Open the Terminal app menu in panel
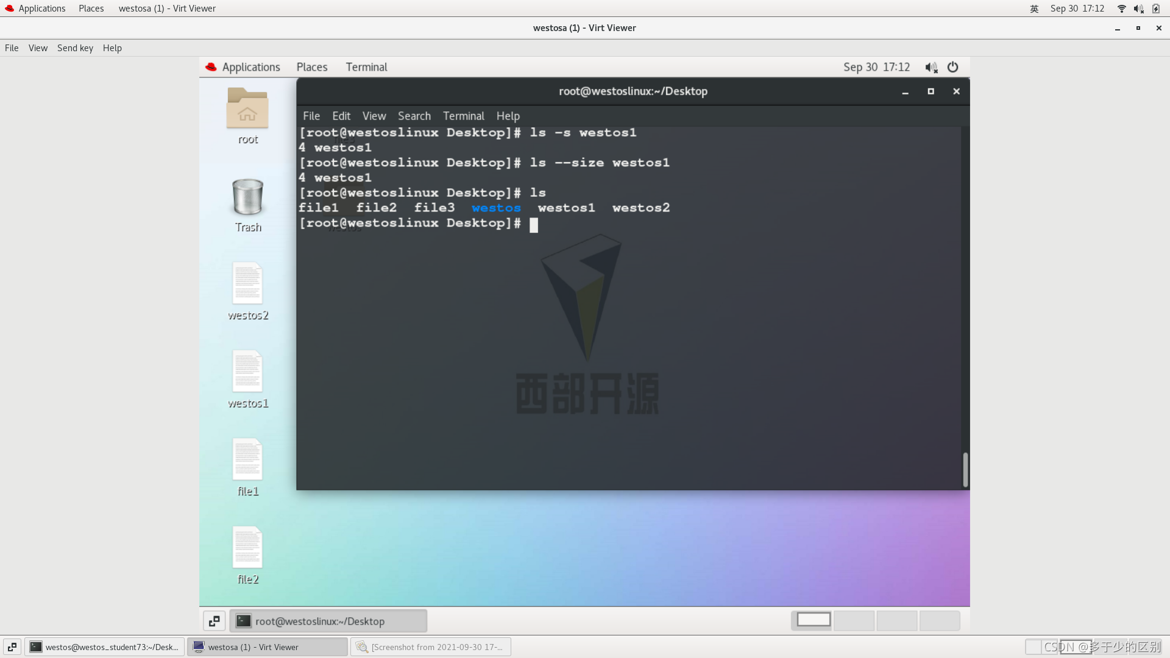 (366, 67)
